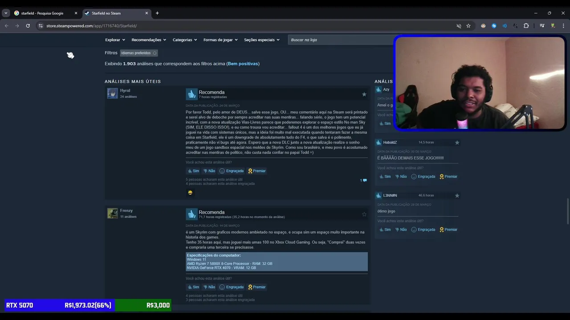Bookmark this page with the star icon
This screenshot has height=320, width=570.
tap(468, 26)
